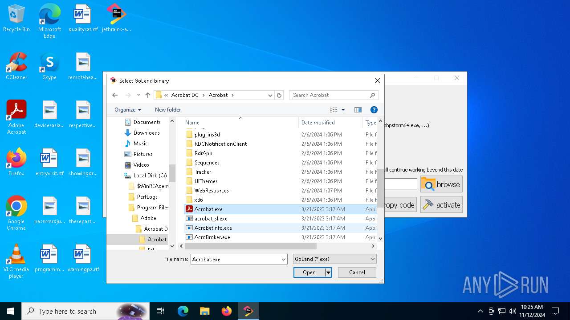Select the WebResources folder
This screenshot has height=320, width=570.
click(x=207, y=191)
